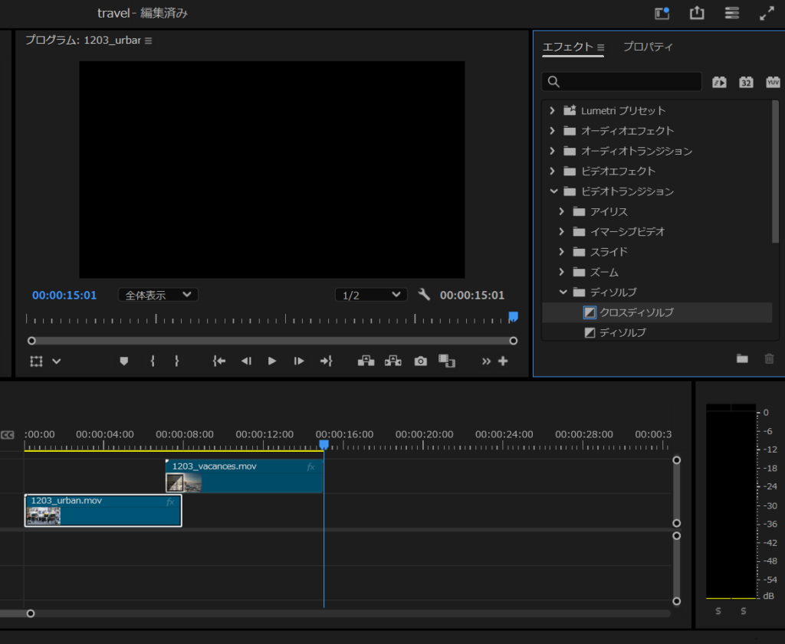Toggle the 32-bit color effects filter
Image resolution: width=785 pixels, height=644 pixels.
[746, 82]
